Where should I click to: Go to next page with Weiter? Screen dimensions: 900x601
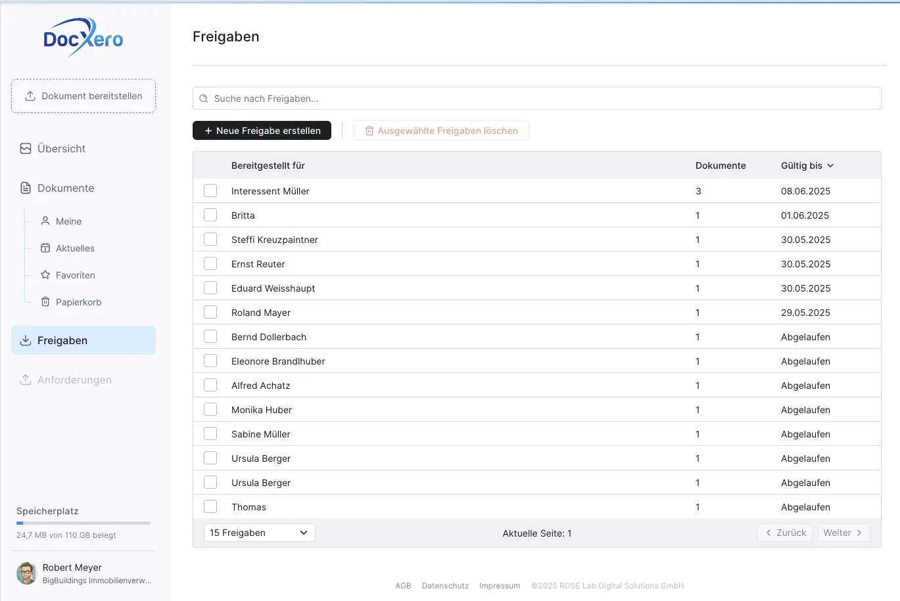(843, 533)
